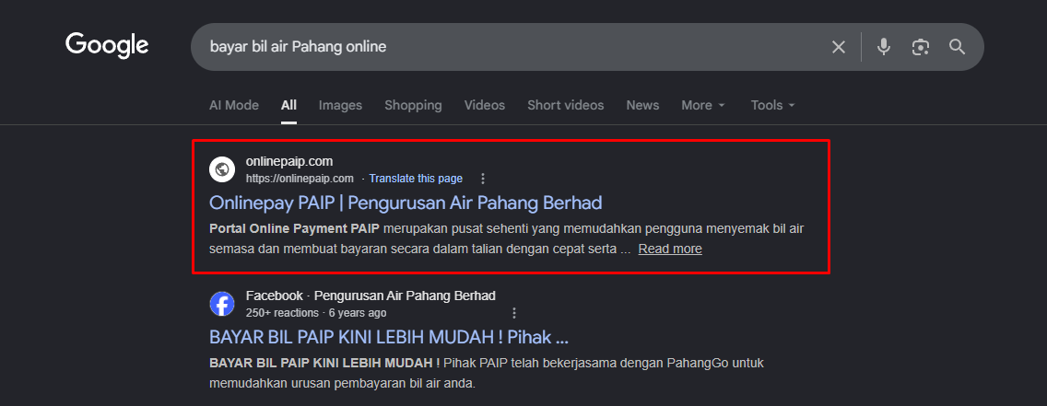Click Read more in PAIP snippet
Viewport: 1047px width, 406px height.
(x=670, y=249)
